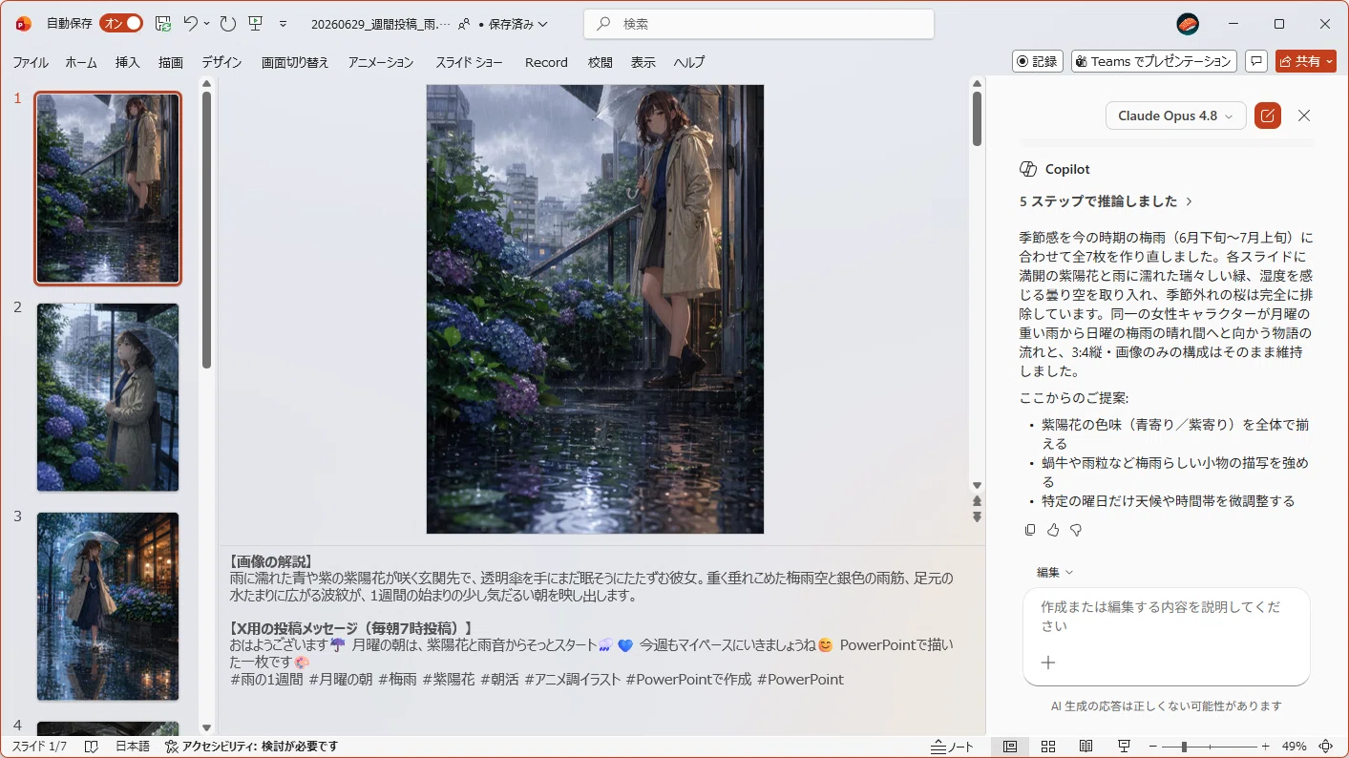
Task: Give thumbs up to Copilot response
Action: [x=1053, y=530]
